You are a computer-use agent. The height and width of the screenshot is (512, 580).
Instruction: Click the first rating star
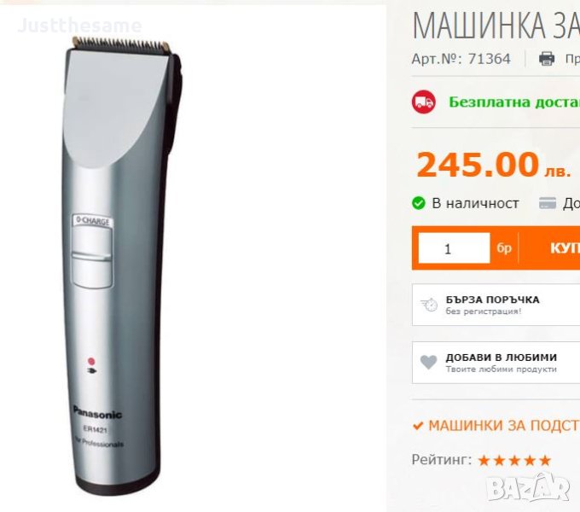484,461
